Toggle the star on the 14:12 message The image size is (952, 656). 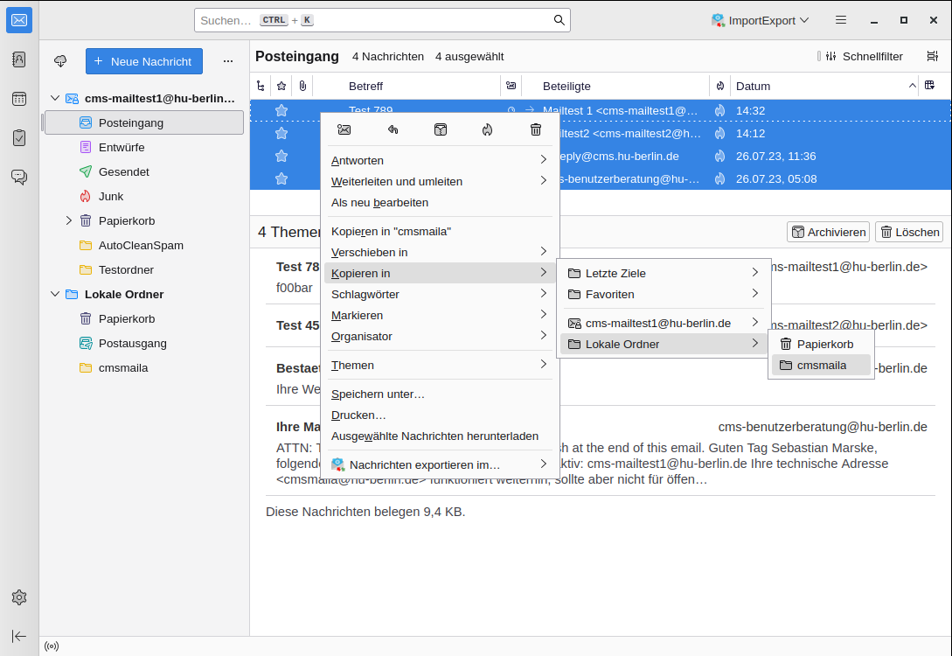(x=281, y=133)
